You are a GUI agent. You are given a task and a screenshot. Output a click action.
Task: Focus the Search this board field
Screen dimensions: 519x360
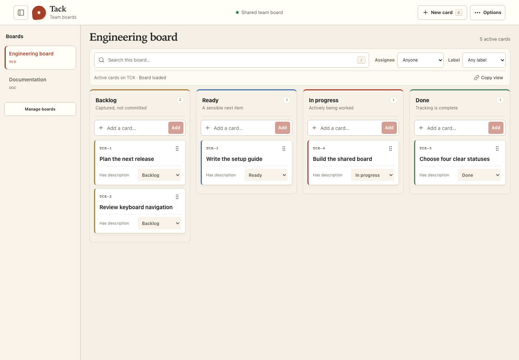click(x=231, y=60)
